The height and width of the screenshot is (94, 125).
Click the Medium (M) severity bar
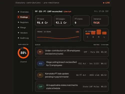pyautogui.click(x=99, y=32)
